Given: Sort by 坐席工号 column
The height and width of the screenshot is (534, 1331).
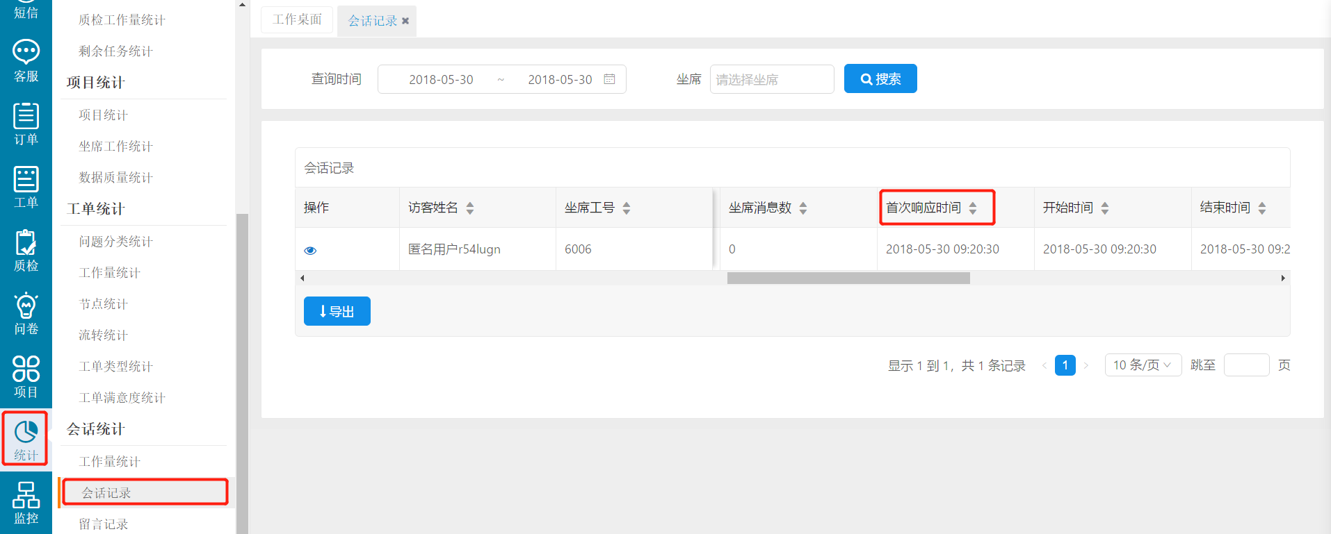Looking at the screenshot, I should (627, 208).
